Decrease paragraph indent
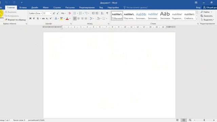The width and height of the screenshot is (217, 122). coord(93,13)
